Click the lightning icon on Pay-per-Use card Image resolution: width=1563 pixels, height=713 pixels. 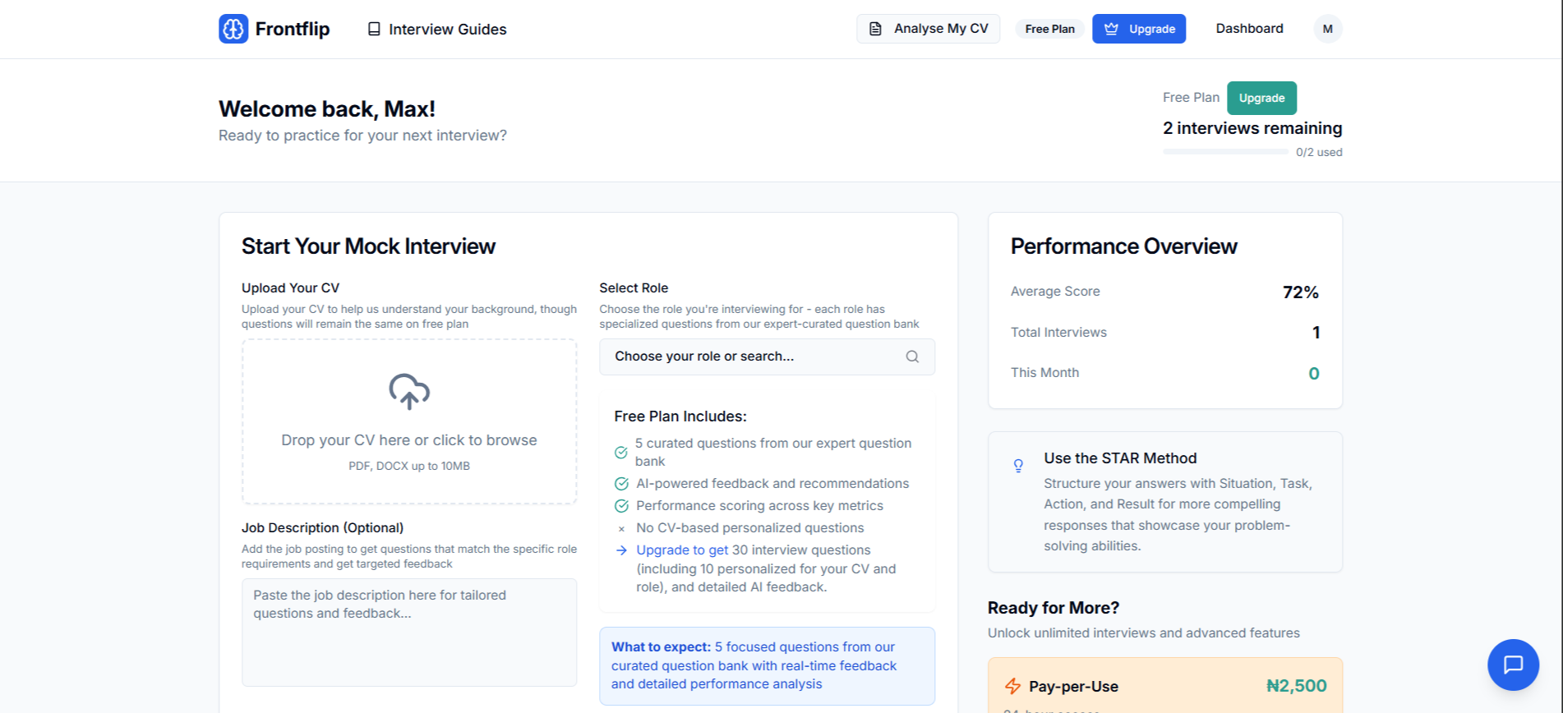(1012, 686)
